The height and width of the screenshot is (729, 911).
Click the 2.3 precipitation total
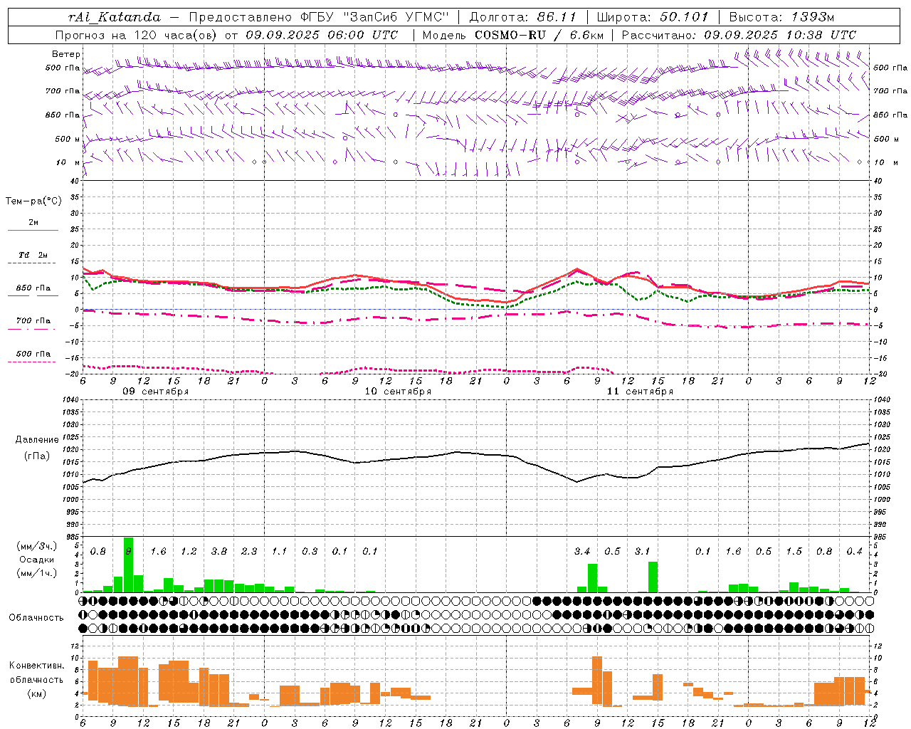coord(249,552)
